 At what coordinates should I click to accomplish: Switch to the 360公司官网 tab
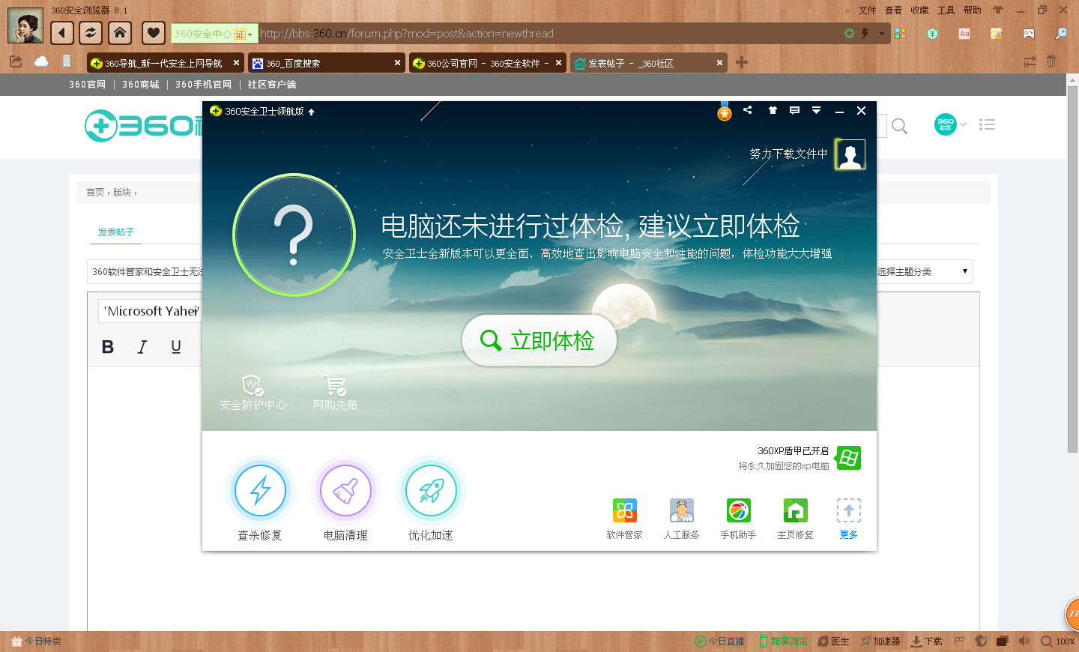coord(487,63)
